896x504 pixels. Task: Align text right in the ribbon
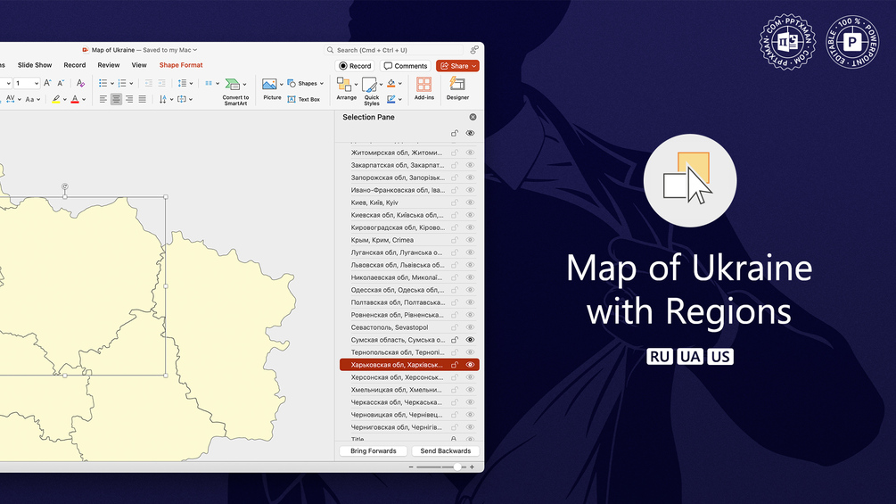[x=129, y=99]
